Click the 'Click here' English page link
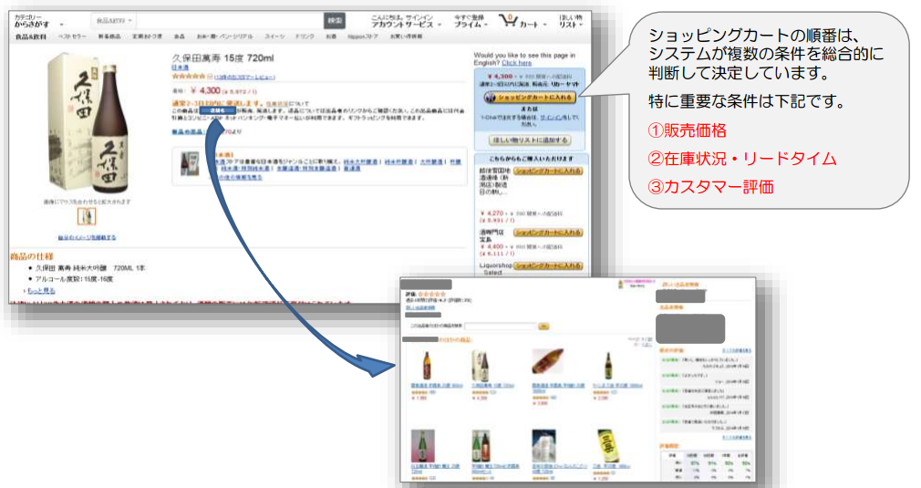The width and height of the screenshot is (921, 488). (x=516, y=63)
